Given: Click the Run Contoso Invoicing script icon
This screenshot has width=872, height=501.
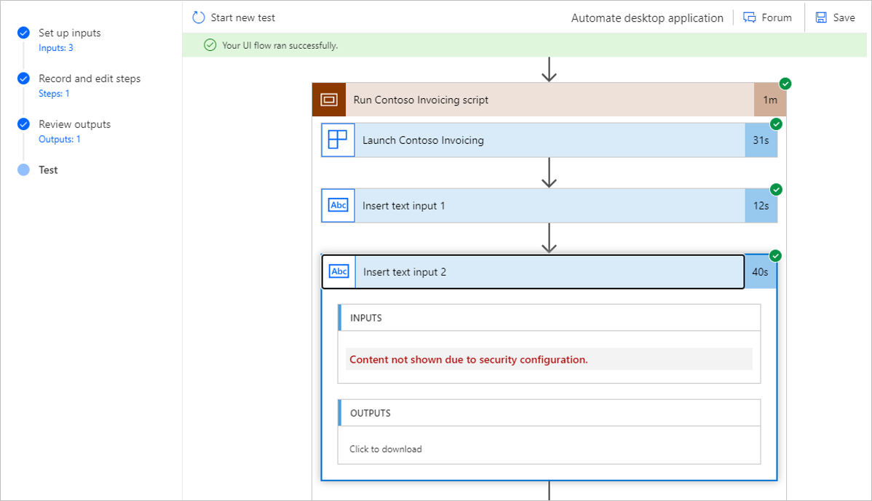Looking at the screenshot, I should [x=329, y=100].
